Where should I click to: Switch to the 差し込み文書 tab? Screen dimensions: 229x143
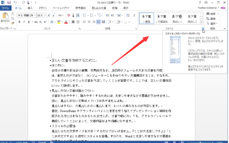point(99,8)
